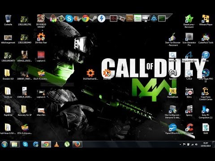The height and width of the screenshot is (161, 215).
Task: Open the Windows Start menu orb
Action: click(4, 144)
